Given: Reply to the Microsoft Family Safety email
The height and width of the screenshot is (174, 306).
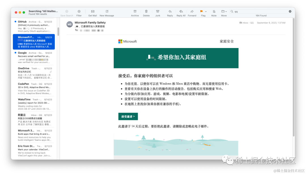Looking at the screenshot, I should pyautogui.click(x=170, y=12).
